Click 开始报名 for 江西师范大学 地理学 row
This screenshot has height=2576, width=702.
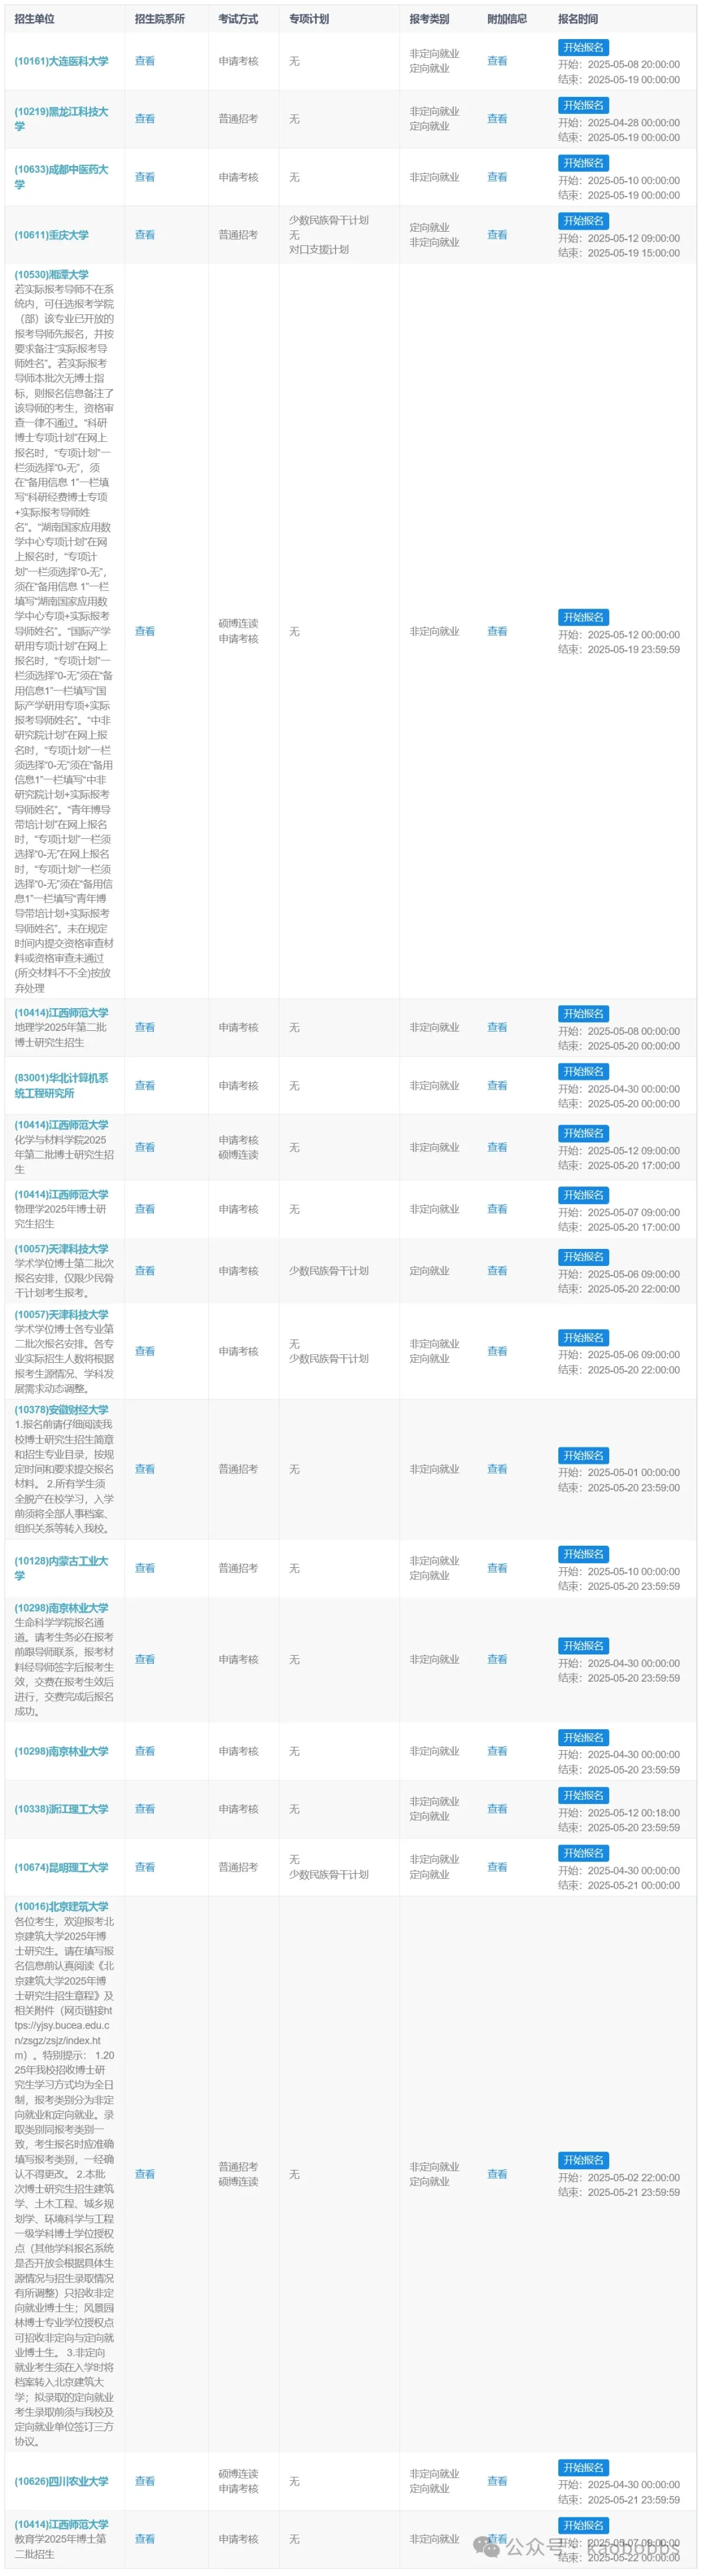(583, 1014)
